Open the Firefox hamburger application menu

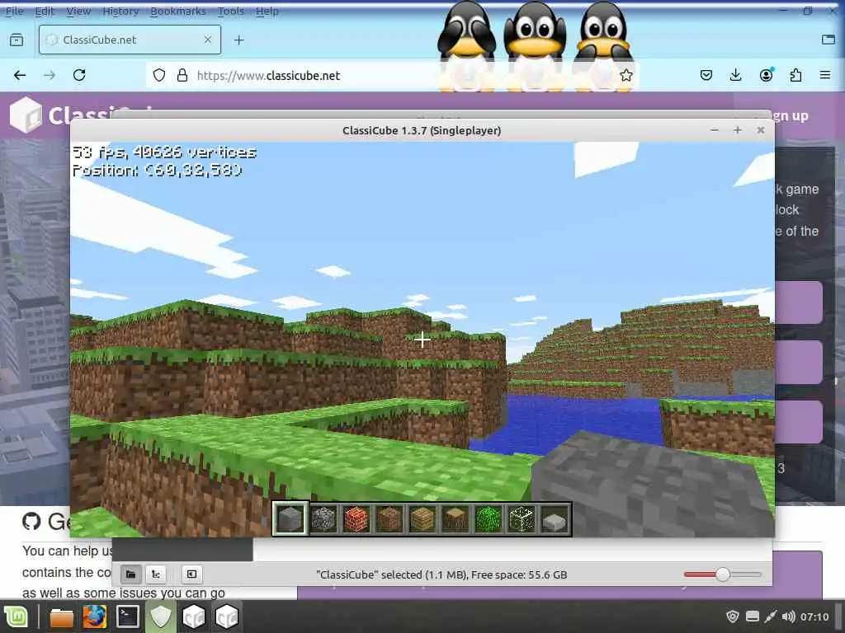coord(825,75)
